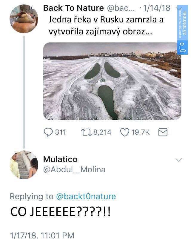Open Mulatico's profile picture
The width and height of the screenshot is (191, 239).
25,165
